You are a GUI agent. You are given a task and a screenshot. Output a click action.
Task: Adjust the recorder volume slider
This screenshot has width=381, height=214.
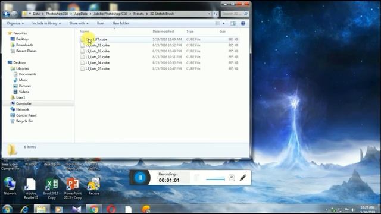coord(216,180)
